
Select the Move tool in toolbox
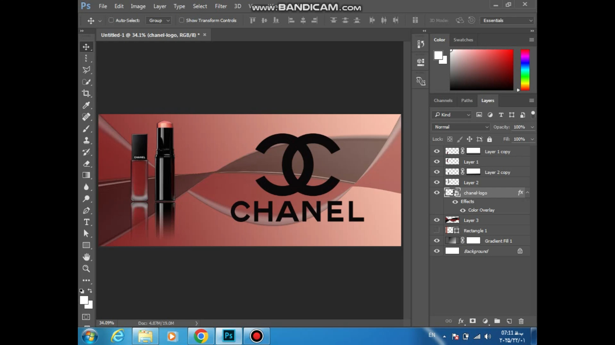(86, 47)
